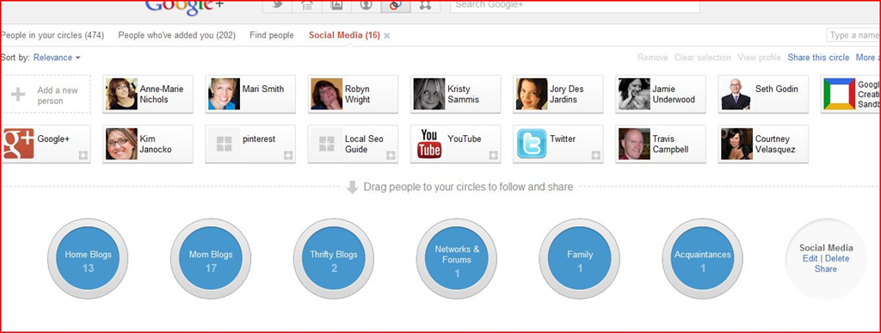Click the page badge on Local Seo Guide card
This screenshot has width=881, height=333.
[x=391, y=156]
